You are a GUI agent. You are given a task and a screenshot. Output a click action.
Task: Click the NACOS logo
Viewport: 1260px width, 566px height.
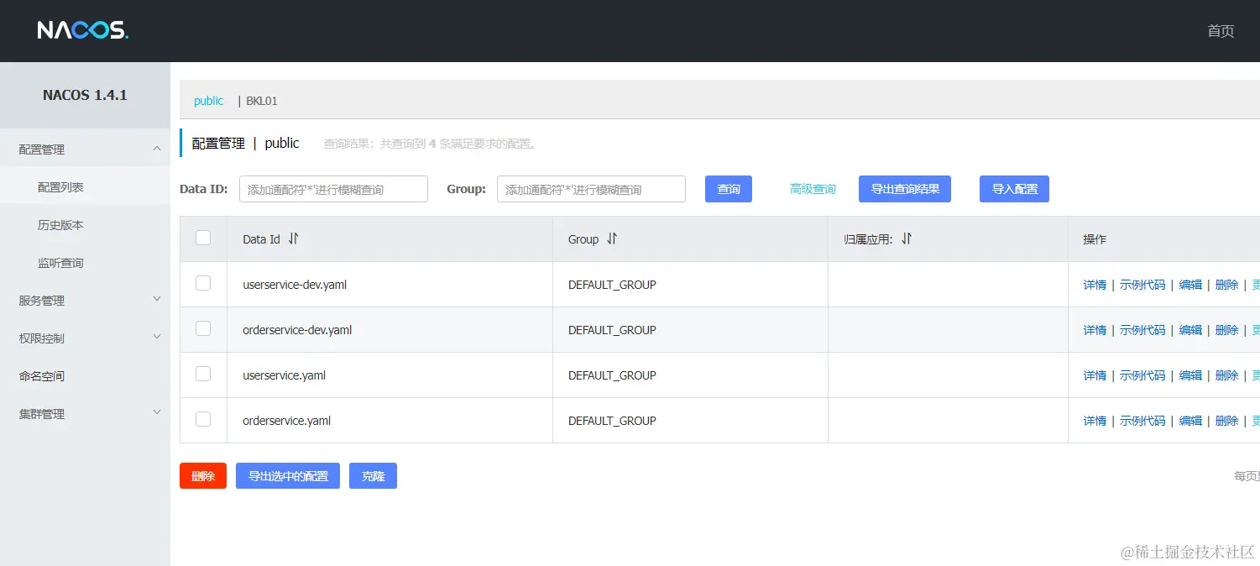tap(82, 31)
